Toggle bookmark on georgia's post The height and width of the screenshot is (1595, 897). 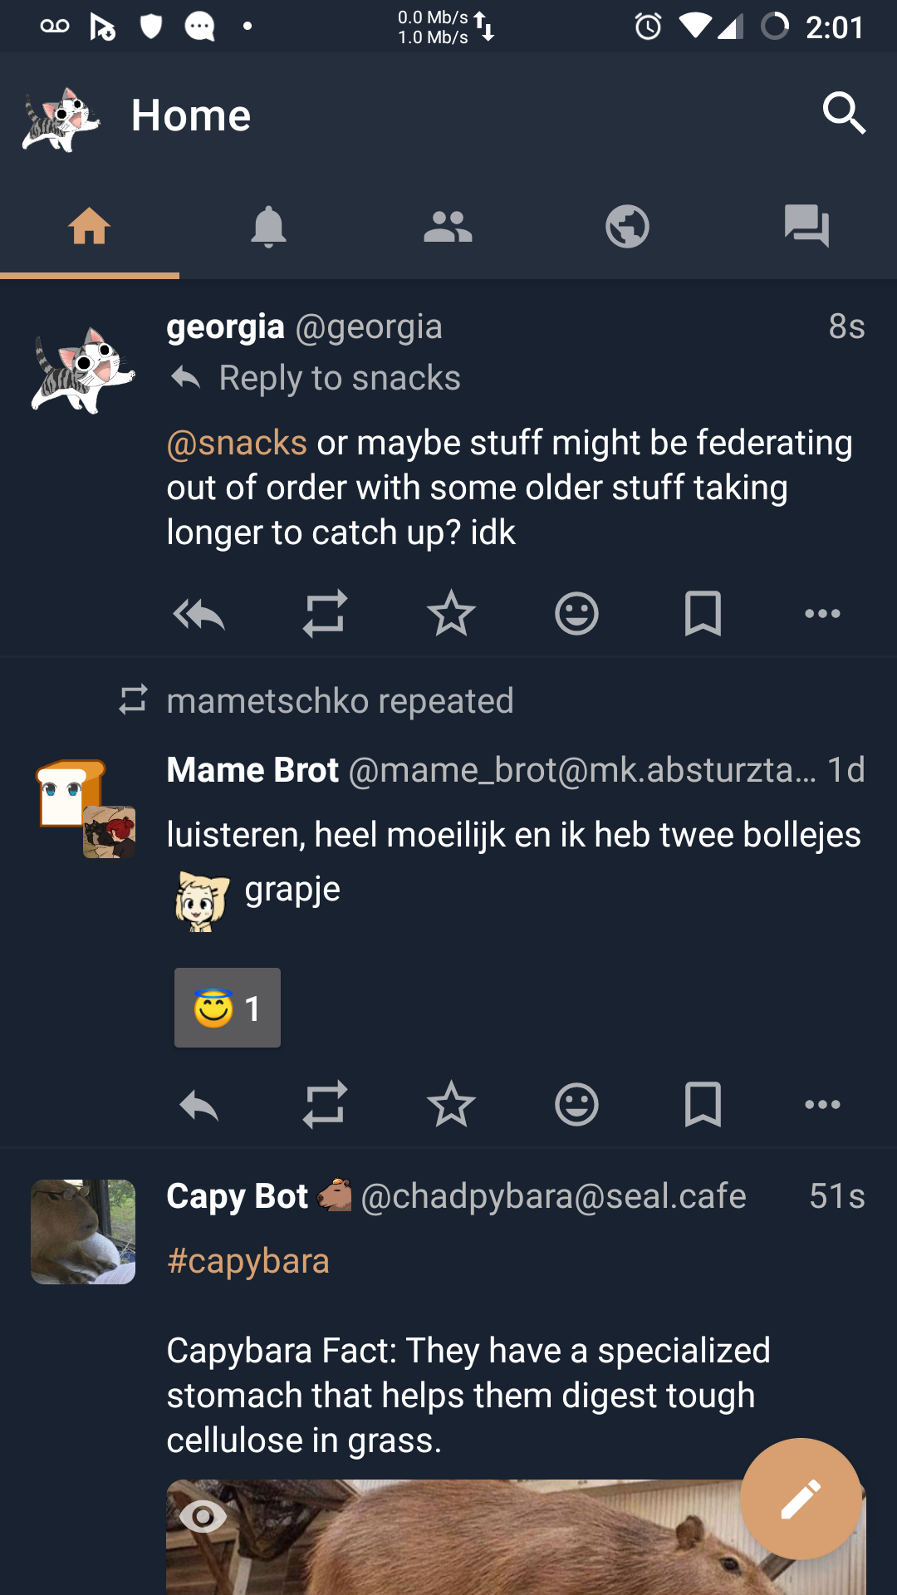coord(703,615)
